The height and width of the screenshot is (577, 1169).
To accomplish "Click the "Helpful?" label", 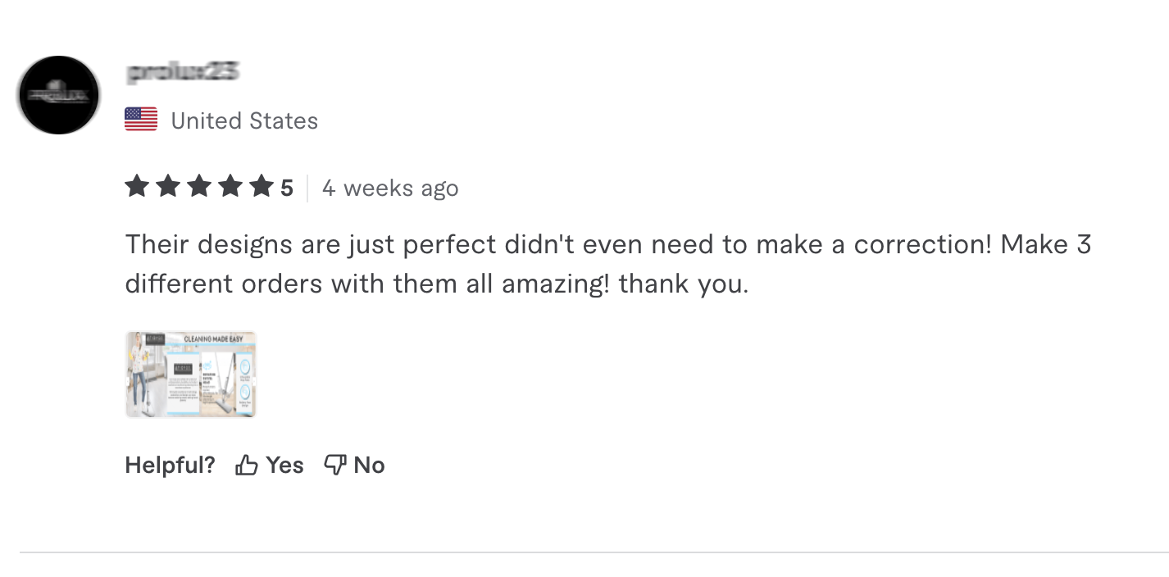I will 170,466.
